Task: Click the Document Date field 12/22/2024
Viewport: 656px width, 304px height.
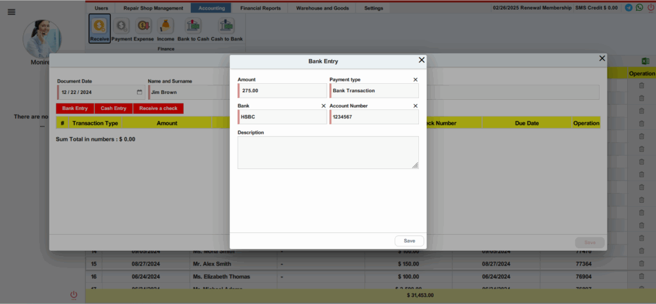Action: click(x=101, y=92)
